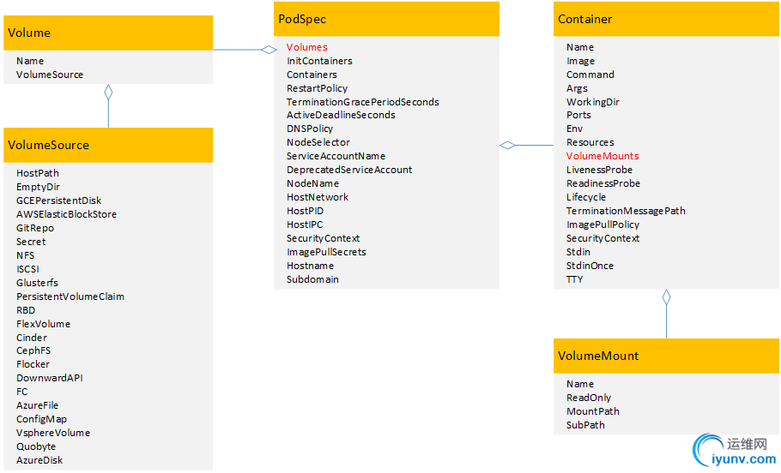781x473 pixels.
Task: Click the diamond connector below the Container box
Action: 666,298
